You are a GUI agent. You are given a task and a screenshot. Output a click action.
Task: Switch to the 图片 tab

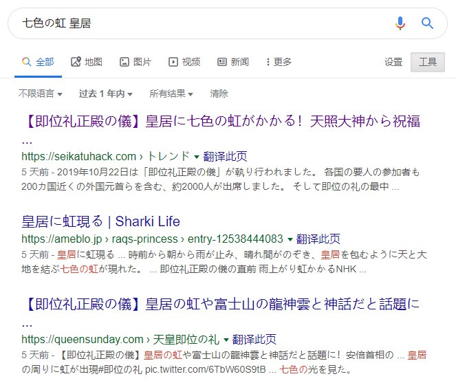pyautogui.click(x=135, y=62)
